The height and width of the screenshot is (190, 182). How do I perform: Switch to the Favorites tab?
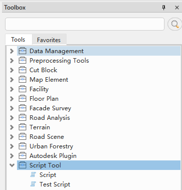pos(49,40)
